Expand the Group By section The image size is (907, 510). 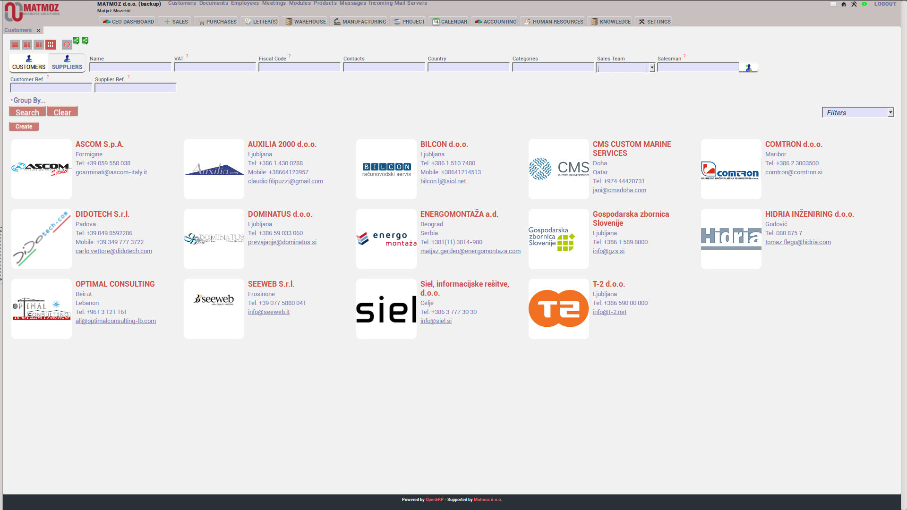[28, 100]
